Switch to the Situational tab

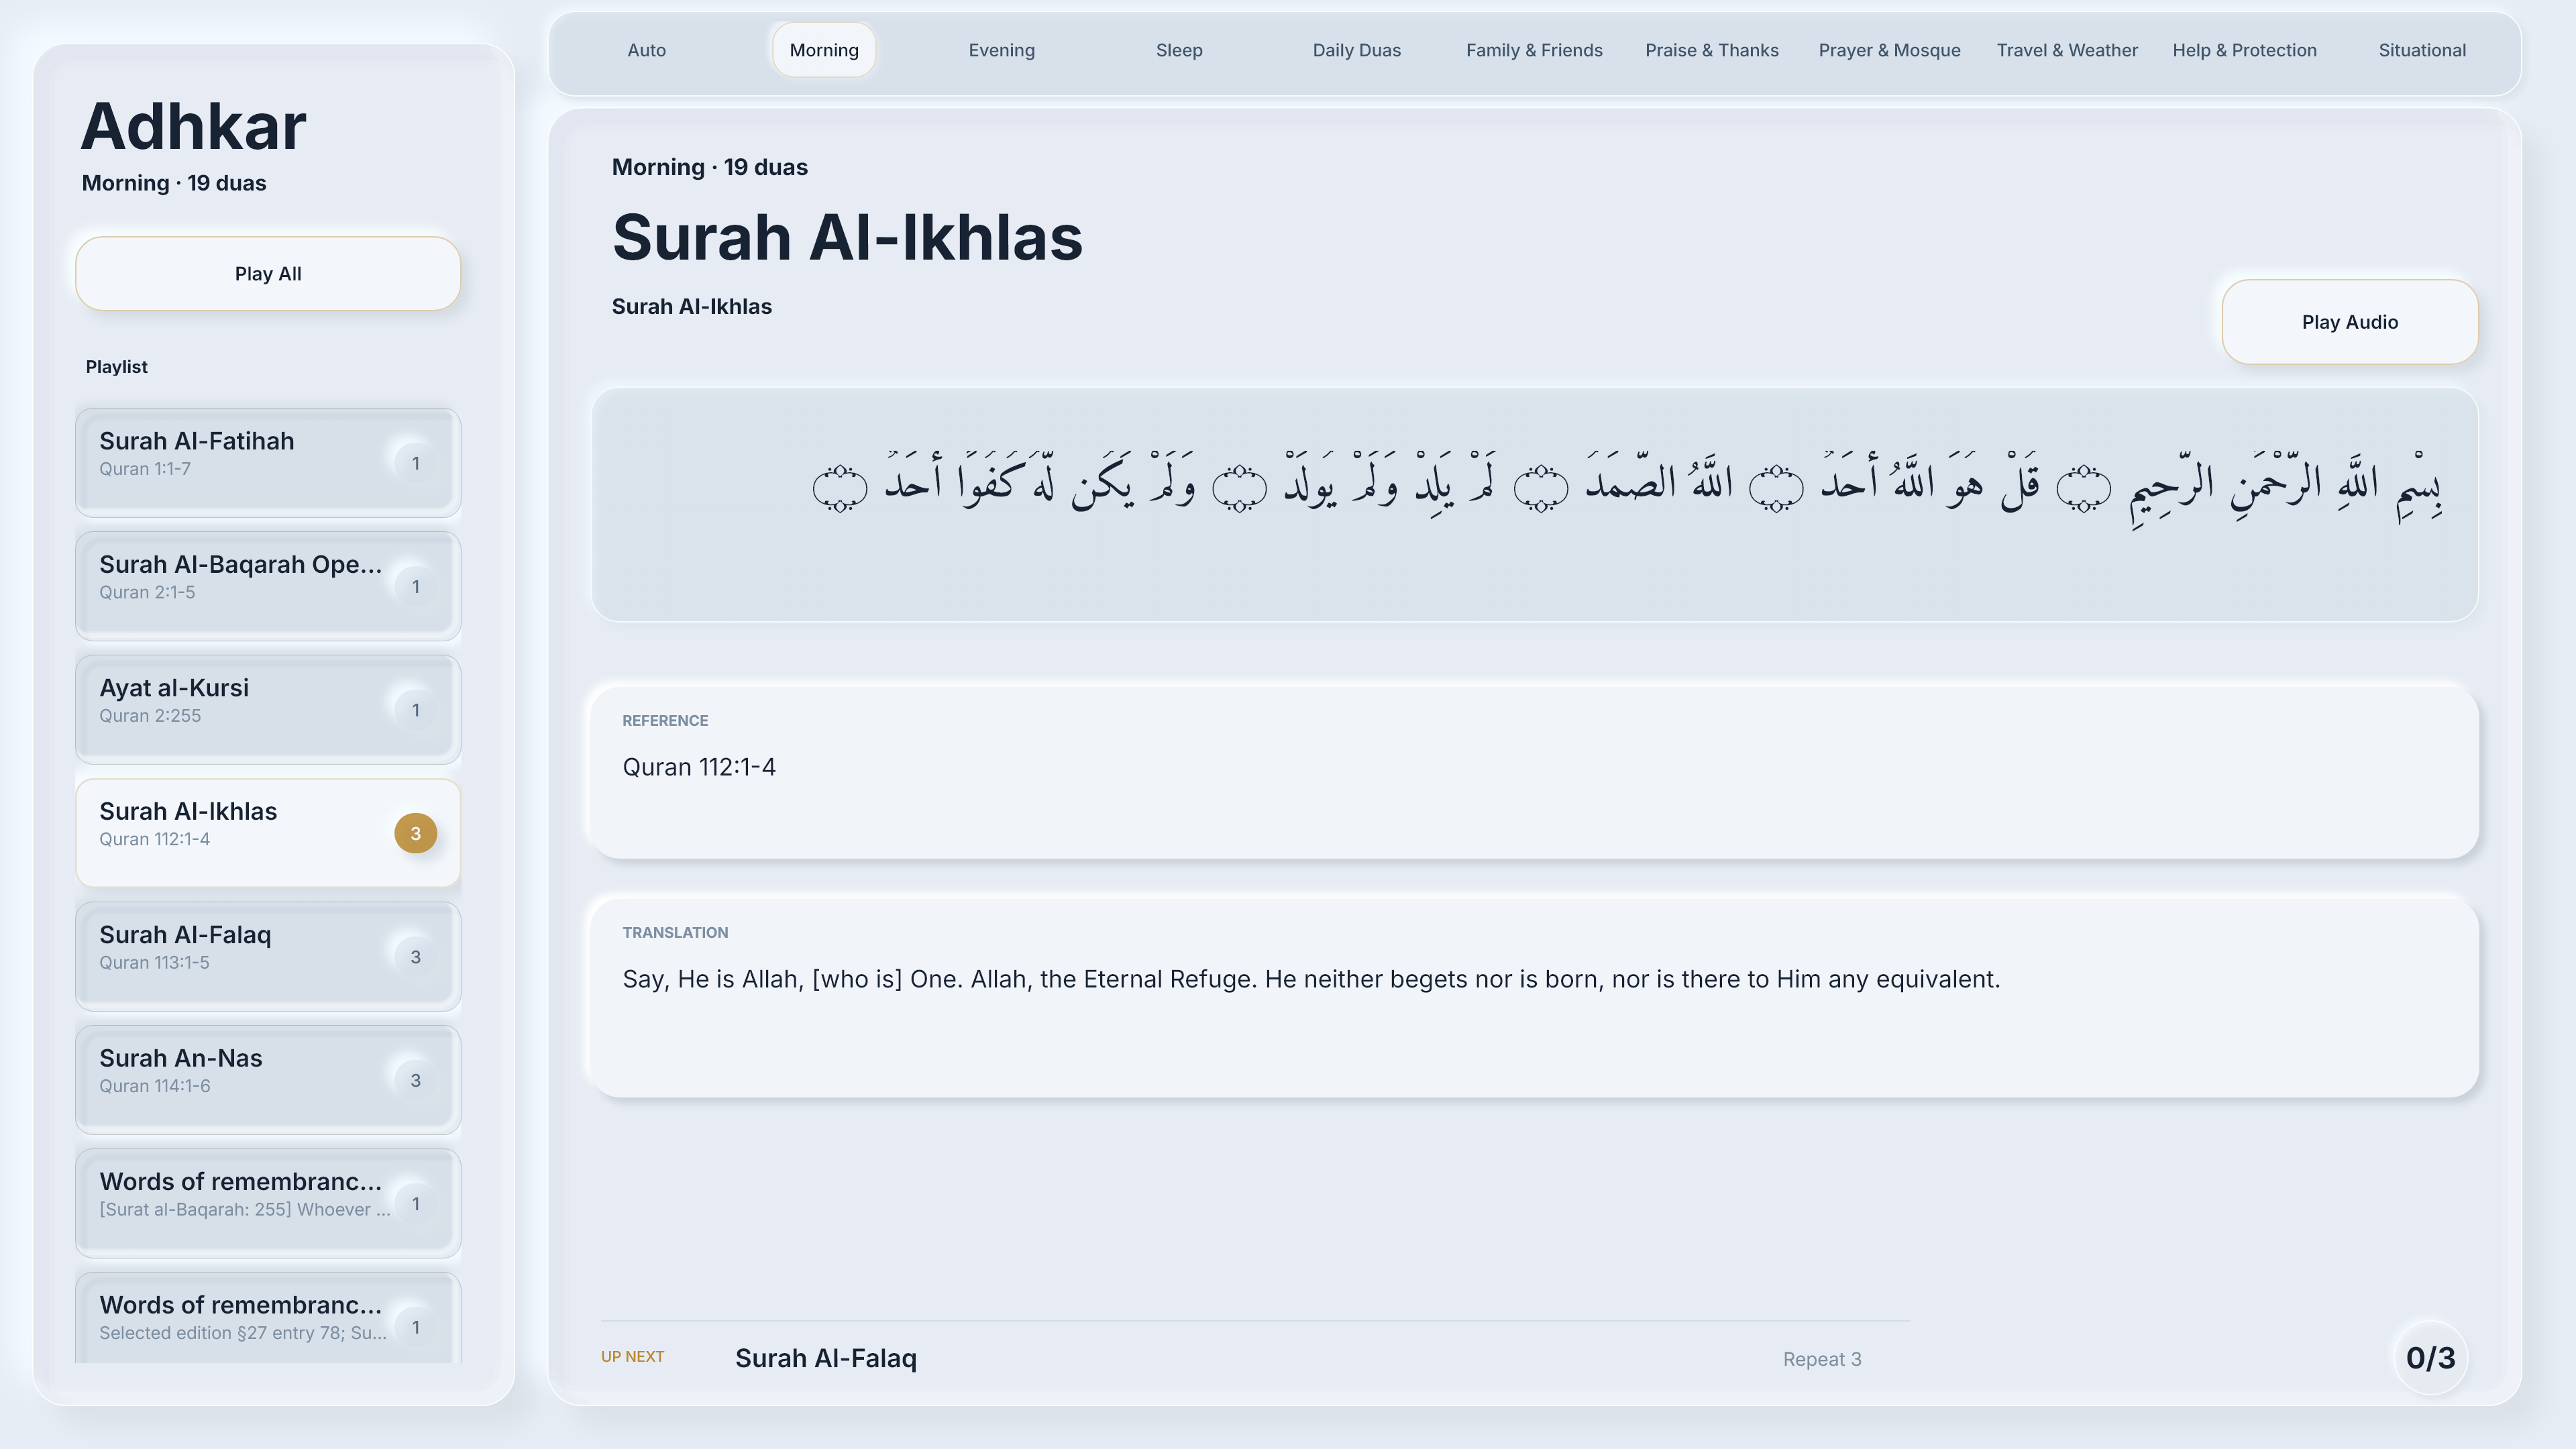point(2422,50)
